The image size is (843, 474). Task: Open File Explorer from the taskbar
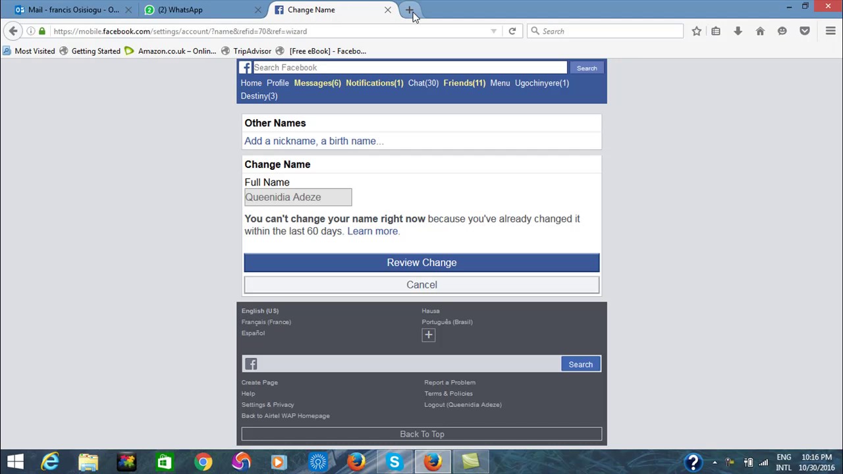pos(88,462)
